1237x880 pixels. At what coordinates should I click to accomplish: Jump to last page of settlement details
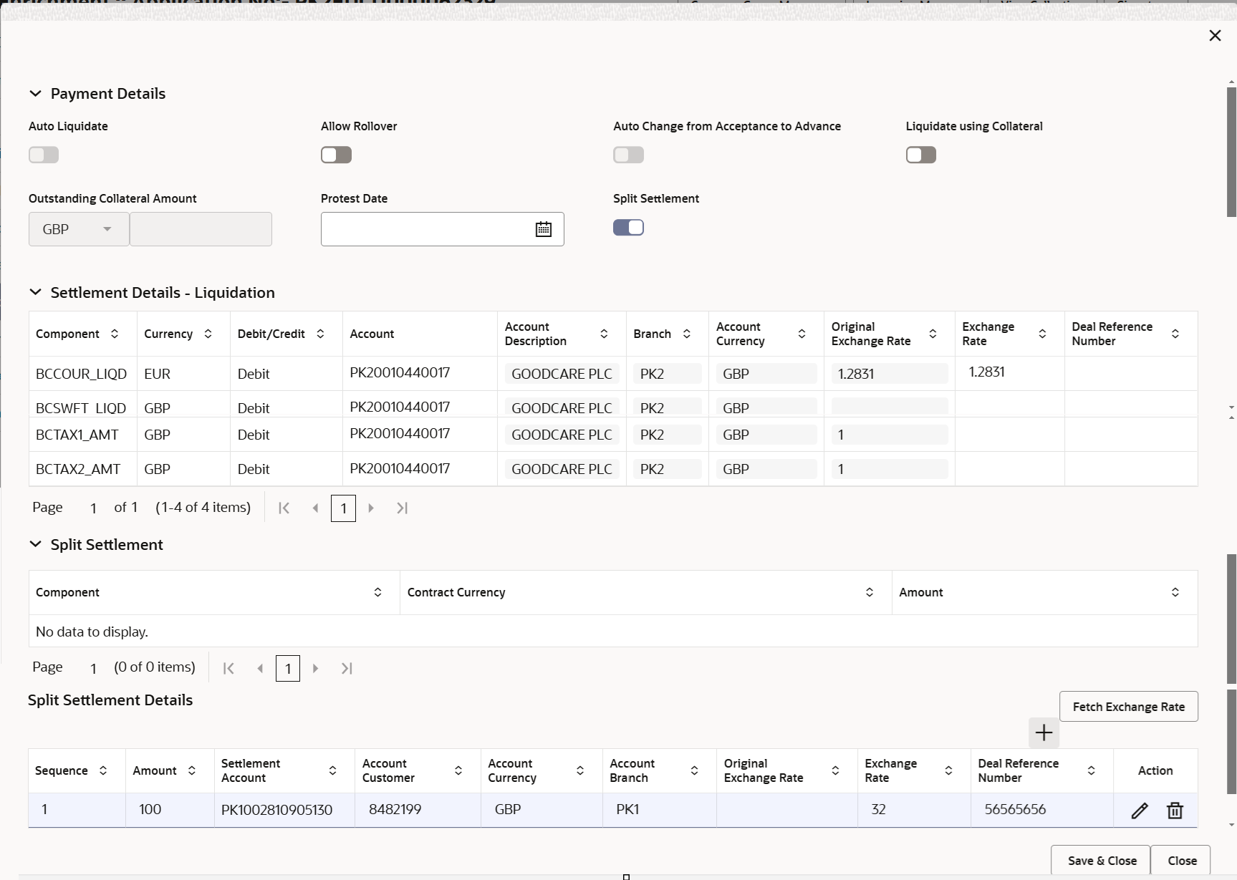coord(401,508)
